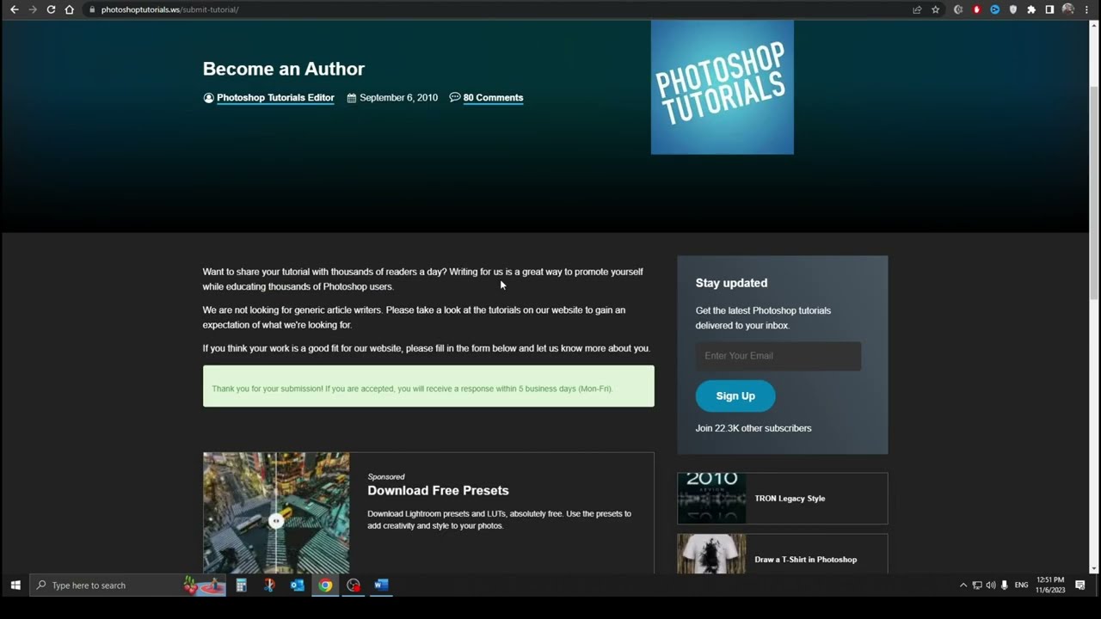Click the Photoshop Tutorials logo image
This screenshot has height=619, width=1101.
click(x=723, y=87)
